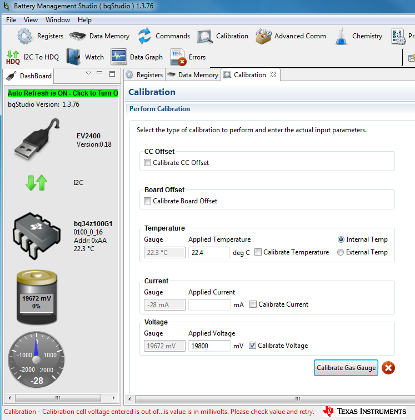Click the current gauge dial showing -28

[x=37, y=359]
